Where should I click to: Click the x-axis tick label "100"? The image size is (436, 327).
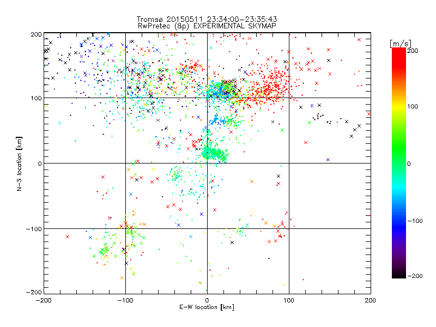coord(289,300)
